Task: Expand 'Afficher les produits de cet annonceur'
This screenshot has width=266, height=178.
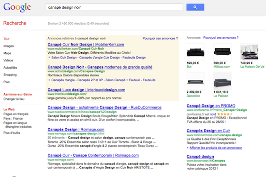Action: point(216,148)
